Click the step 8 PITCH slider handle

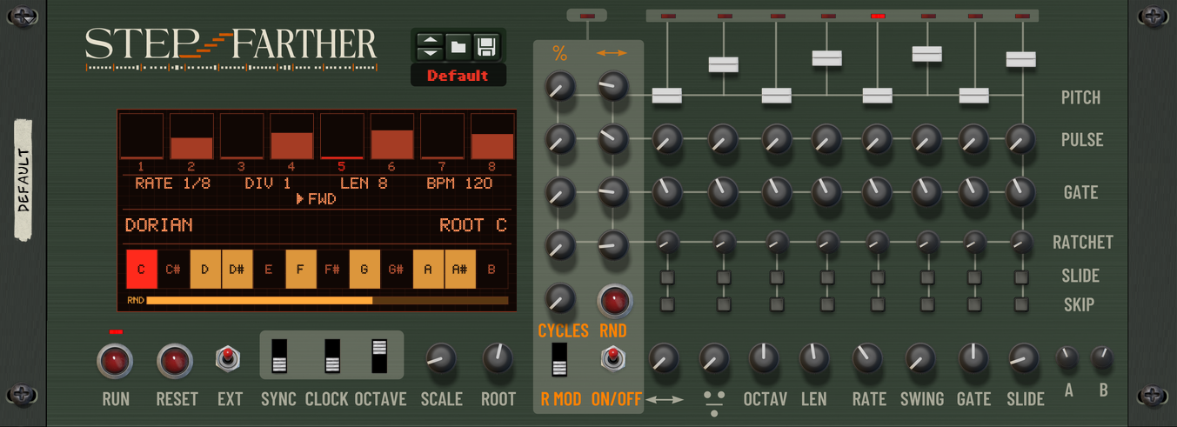coord(1021,59)
